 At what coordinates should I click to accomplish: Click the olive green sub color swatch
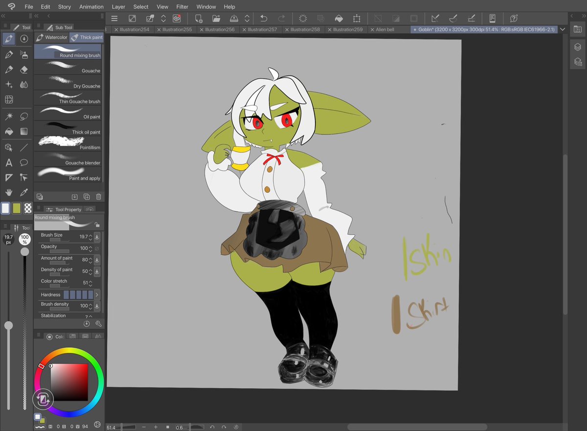pos(17,208)
